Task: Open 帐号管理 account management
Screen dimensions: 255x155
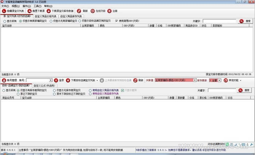Action: pos(10,80)
